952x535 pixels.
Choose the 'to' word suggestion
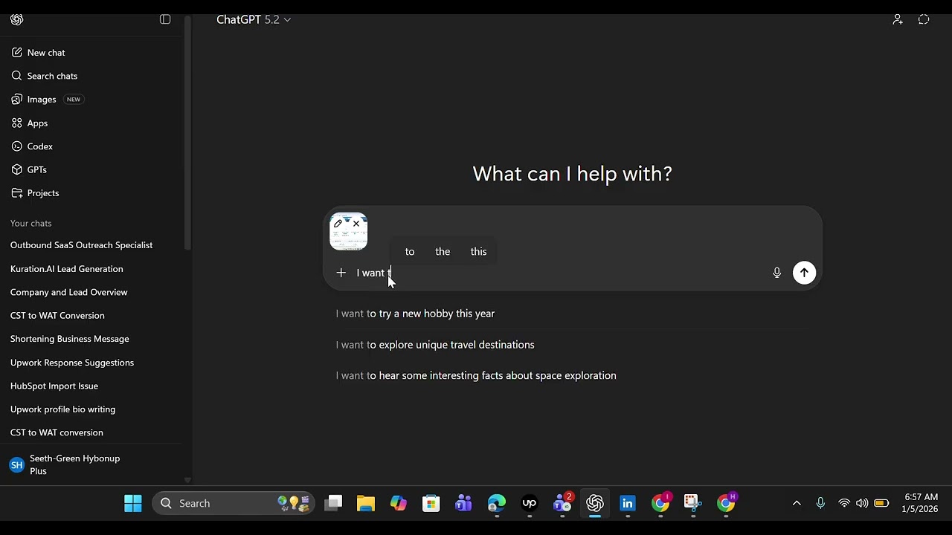point(410,252)
